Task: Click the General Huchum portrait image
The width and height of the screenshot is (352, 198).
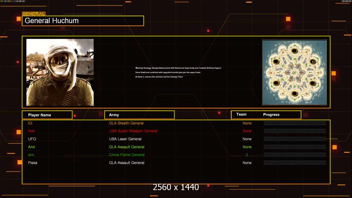Action: coord(60,72)
